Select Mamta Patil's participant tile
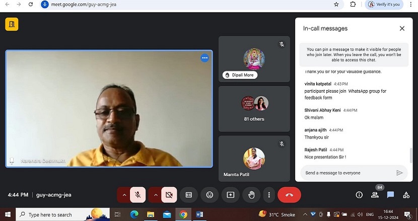 pyautogui.click(x=254, y=159)
